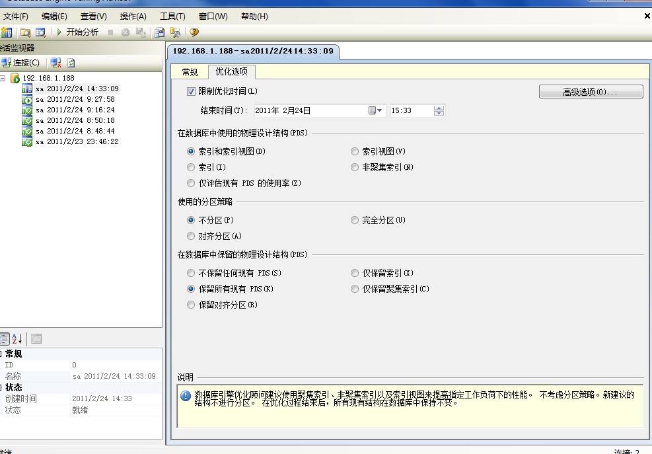Select the 非聚集索引 radio button

coord(355,167)
